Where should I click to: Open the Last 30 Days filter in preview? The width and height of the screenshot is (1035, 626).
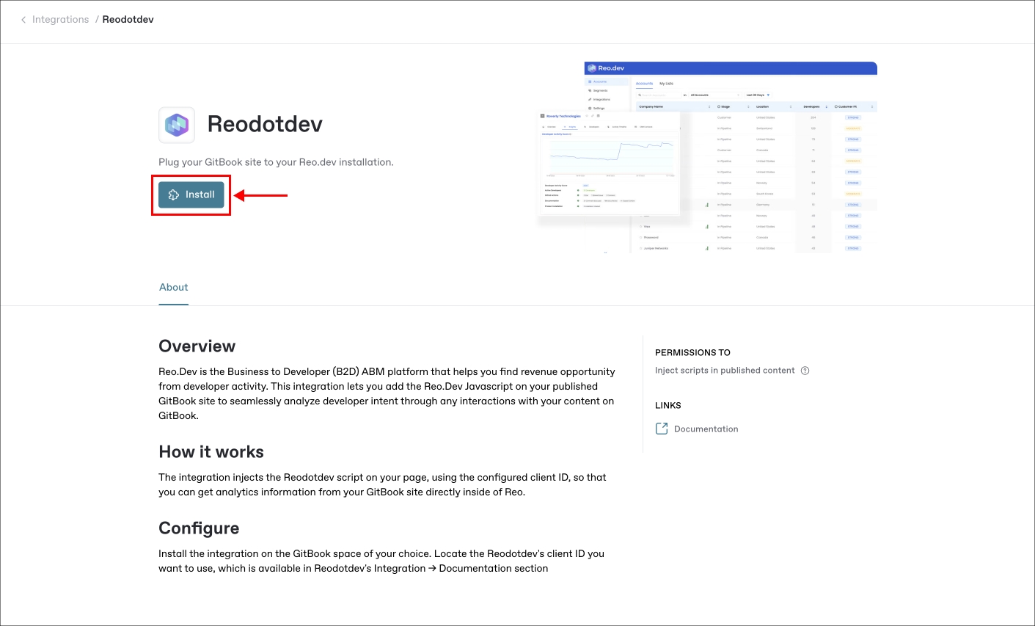tap(757, 95)
